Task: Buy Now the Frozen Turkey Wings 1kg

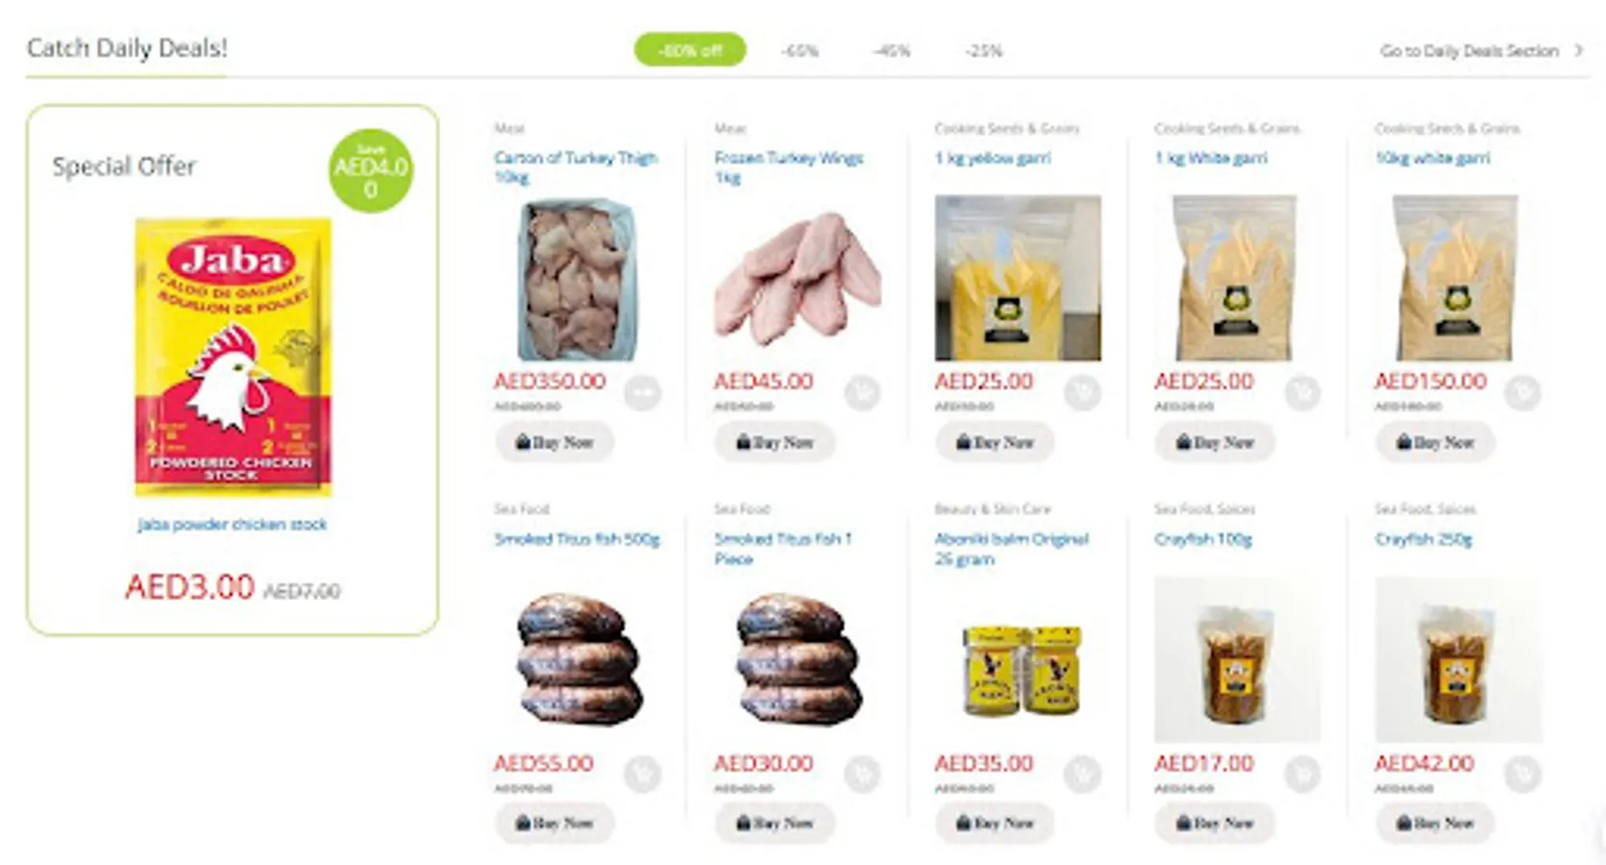Action: click(x=775, y=442)
